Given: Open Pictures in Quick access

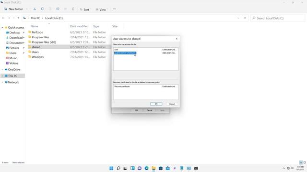Looking at the screenshot, I should point(14,48).
